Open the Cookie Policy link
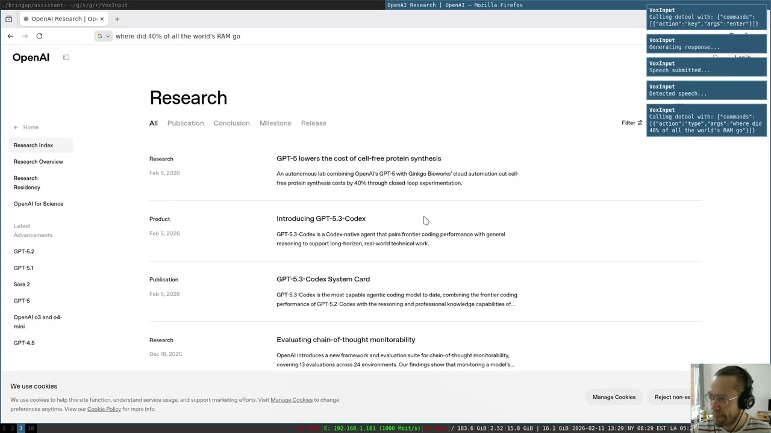The height and width of the screenshot is (433, 771). pos(104,409)
